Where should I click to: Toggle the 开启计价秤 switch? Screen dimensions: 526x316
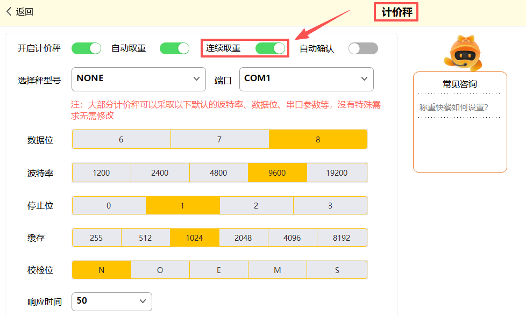pos(86,48)
